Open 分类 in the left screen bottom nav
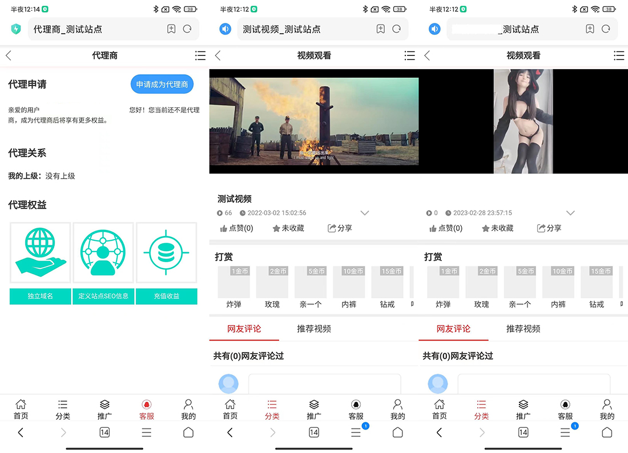 click(x=62, y=410)
